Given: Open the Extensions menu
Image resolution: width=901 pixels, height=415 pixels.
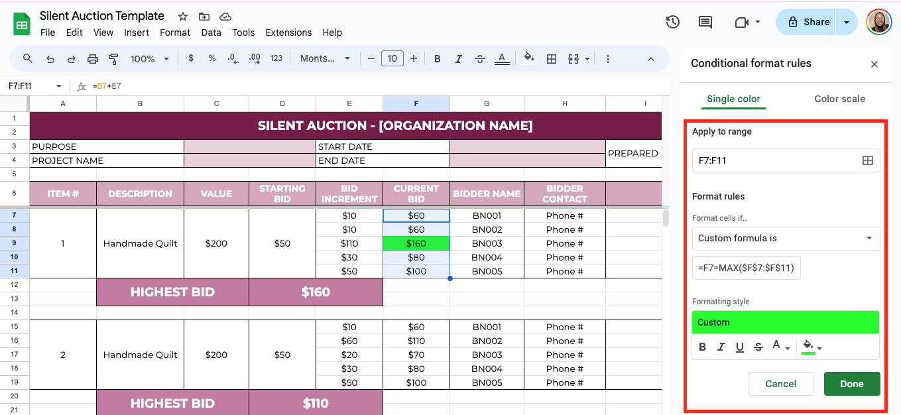Looking at the screenshot, I should (x=288, y=32).
